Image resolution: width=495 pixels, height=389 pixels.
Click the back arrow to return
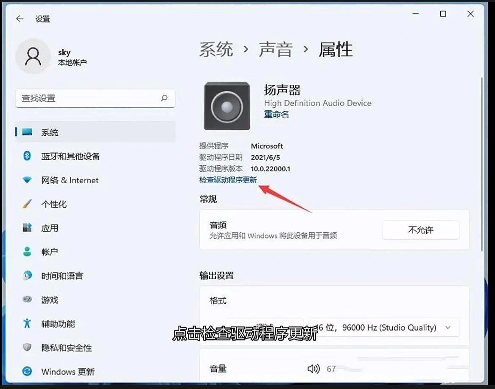20,19
